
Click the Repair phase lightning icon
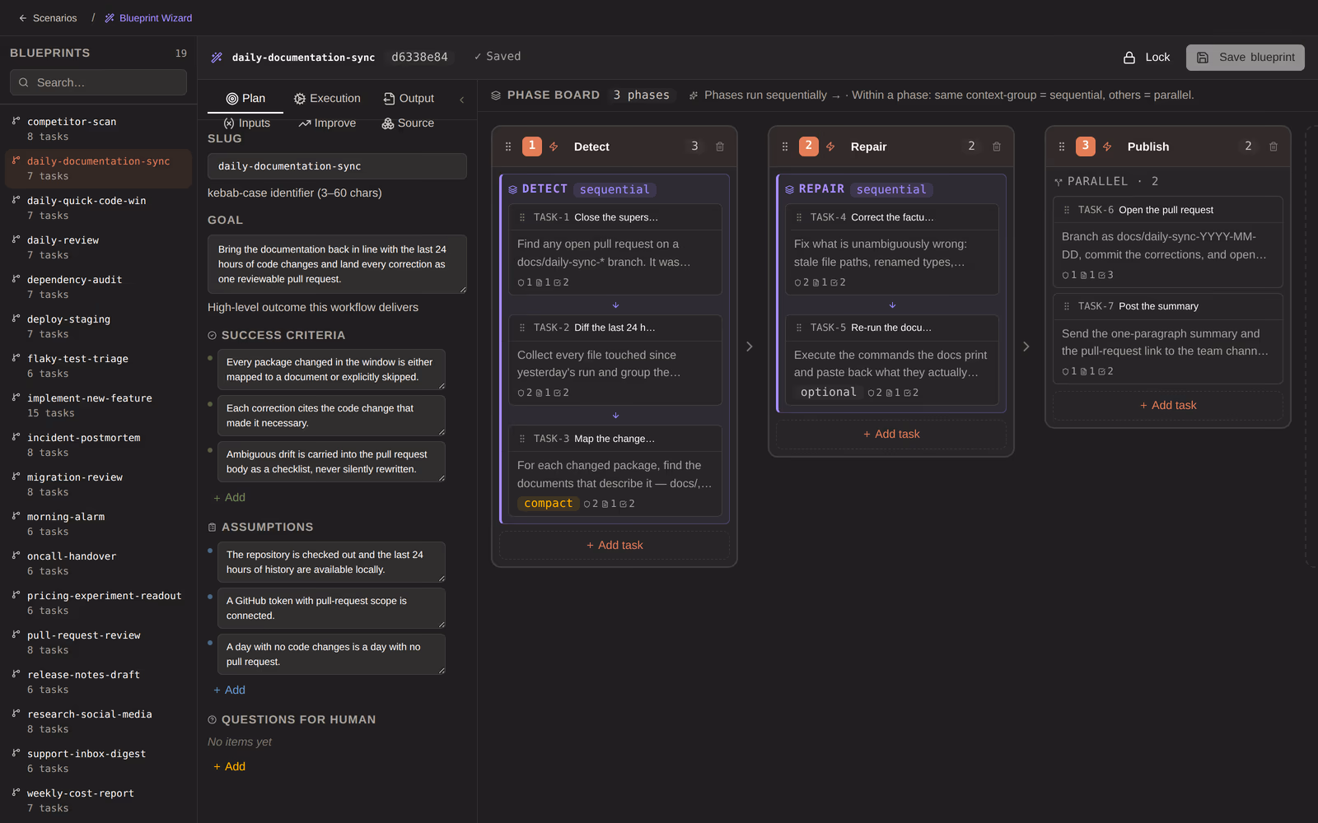(x=830, y=146)
